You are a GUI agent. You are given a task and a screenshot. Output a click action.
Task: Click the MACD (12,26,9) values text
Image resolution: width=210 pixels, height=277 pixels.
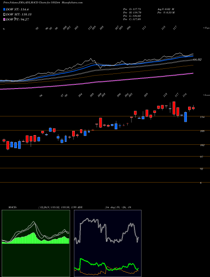pos(57,207)
